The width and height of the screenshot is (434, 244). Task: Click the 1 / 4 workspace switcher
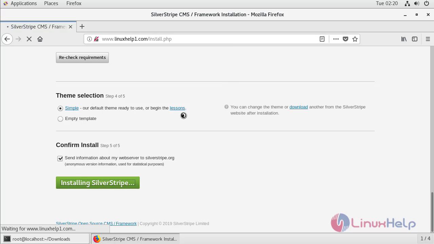pyautogui.click(x=425, y=239)
